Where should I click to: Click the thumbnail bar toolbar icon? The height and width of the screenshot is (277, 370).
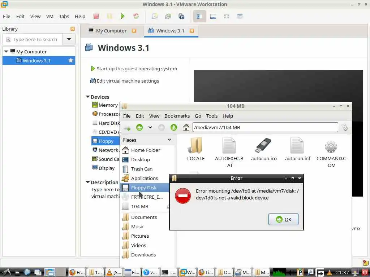click(213, 16)
